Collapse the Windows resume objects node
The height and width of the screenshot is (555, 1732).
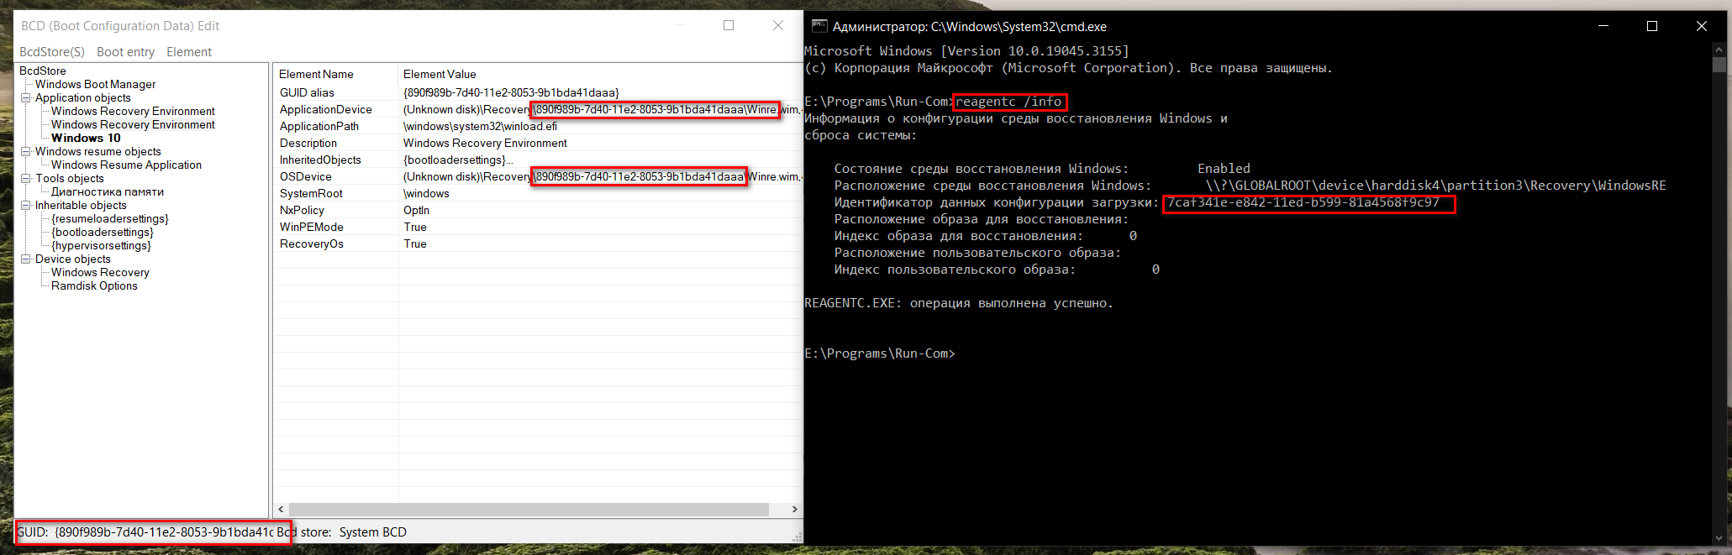click(x=26, y=151)
